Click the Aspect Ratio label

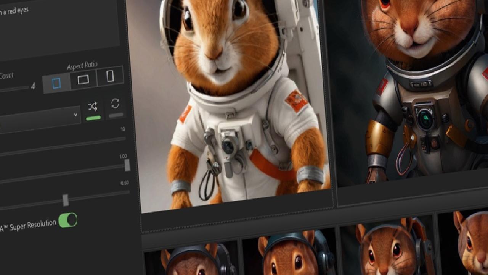[x=82, y=66]
